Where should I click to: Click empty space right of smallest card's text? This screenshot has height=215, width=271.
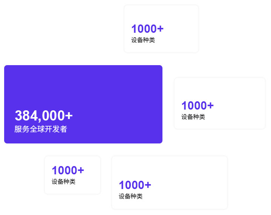(x=92, y=176)
